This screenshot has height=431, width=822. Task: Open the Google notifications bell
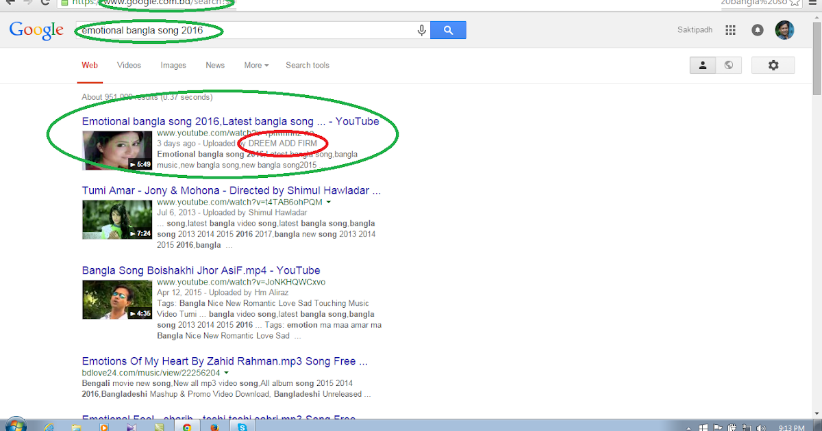coord(757,30)
